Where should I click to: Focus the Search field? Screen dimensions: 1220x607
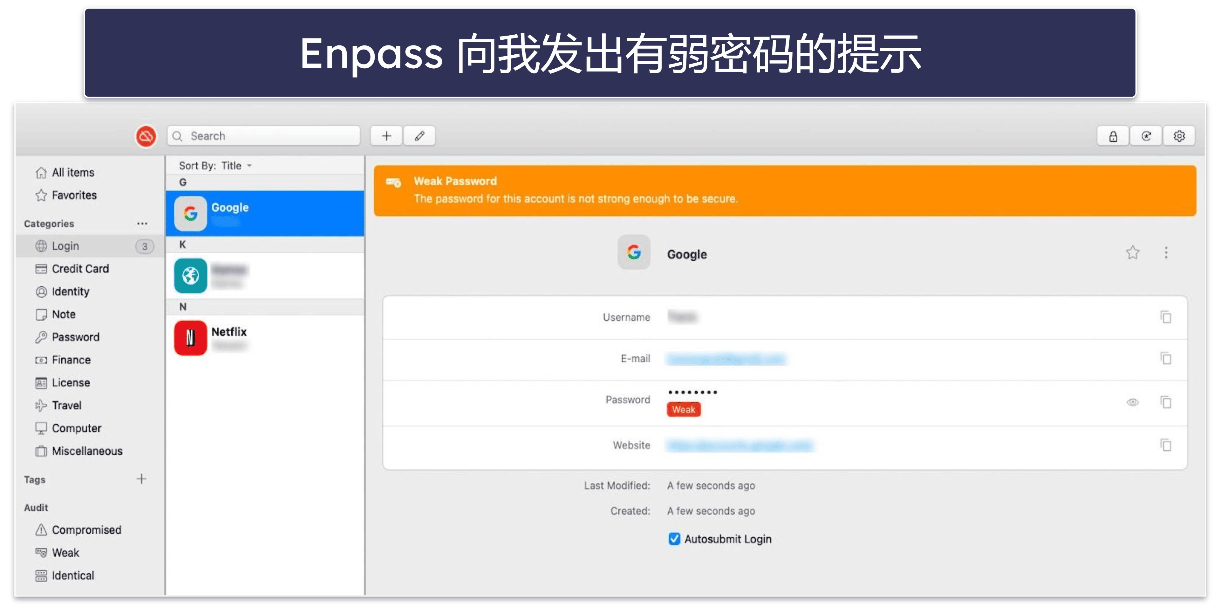tap(263, 136)
